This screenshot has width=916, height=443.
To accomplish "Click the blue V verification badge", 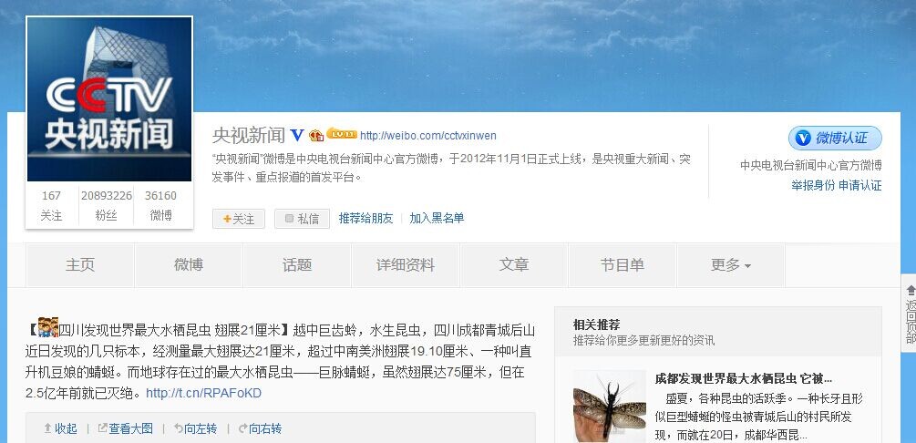I will coord(297,136).
